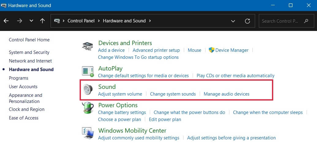Open User Accounts in sidebar
The width and height of the screenshot is (317, 159).
(x=23, y=87)
